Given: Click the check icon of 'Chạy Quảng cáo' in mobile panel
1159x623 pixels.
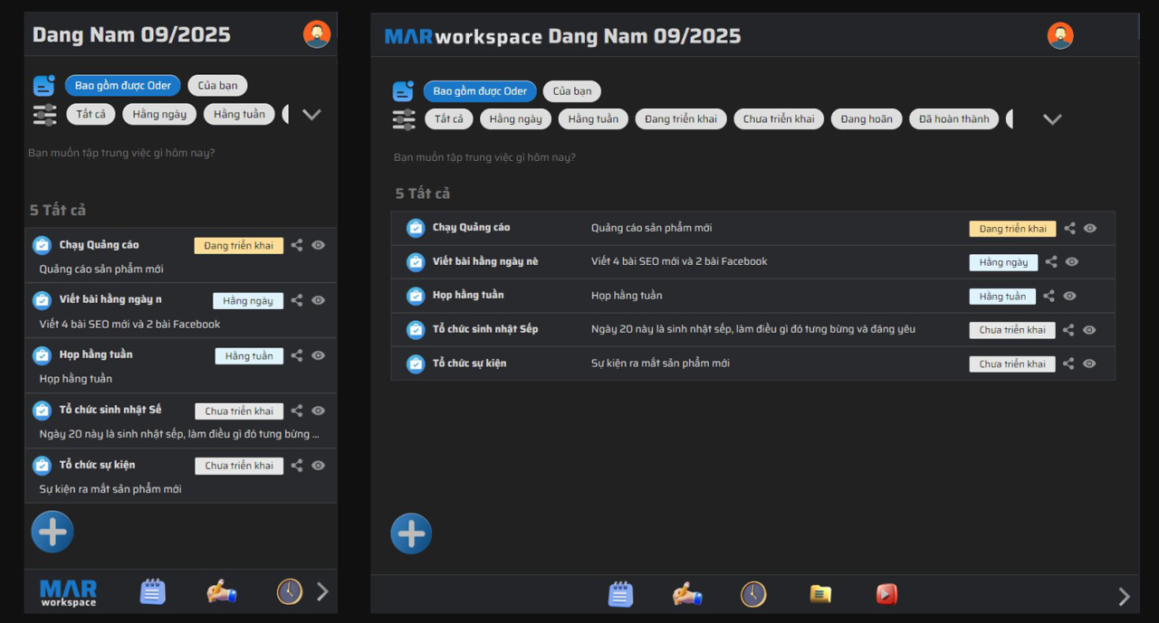Looking at the screenshot, I should pos(42,245).
